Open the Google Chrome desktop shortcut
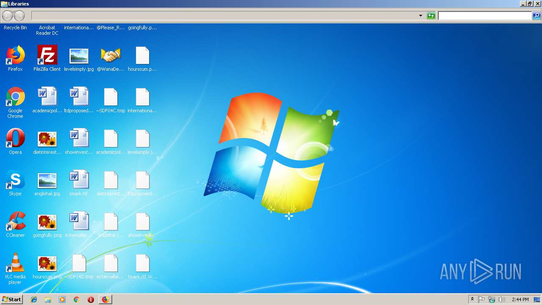Screen dimensions: 542x305 (15, 97)
